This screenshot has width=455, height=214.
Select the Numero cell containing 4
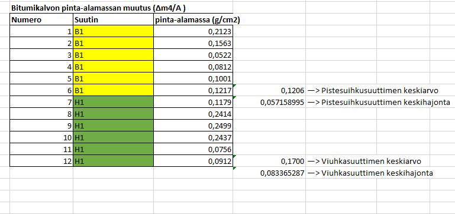click(41, 67)
